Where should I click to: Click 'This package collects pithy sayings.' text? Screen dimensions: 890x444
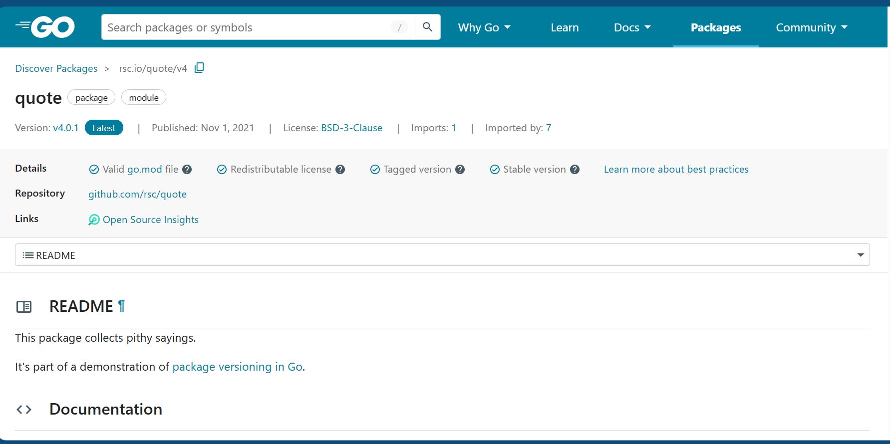point(105,338)
